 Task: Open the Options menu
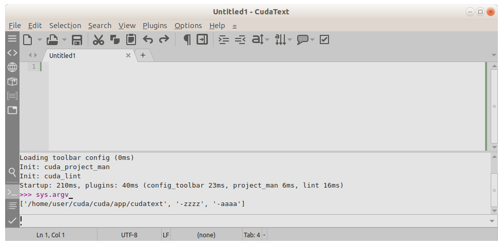(x=188, y=26)
